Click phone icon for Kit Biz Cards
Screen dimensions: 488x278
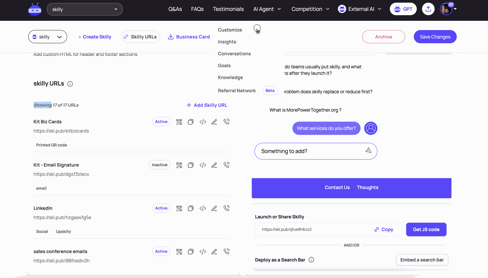point(226,122)
